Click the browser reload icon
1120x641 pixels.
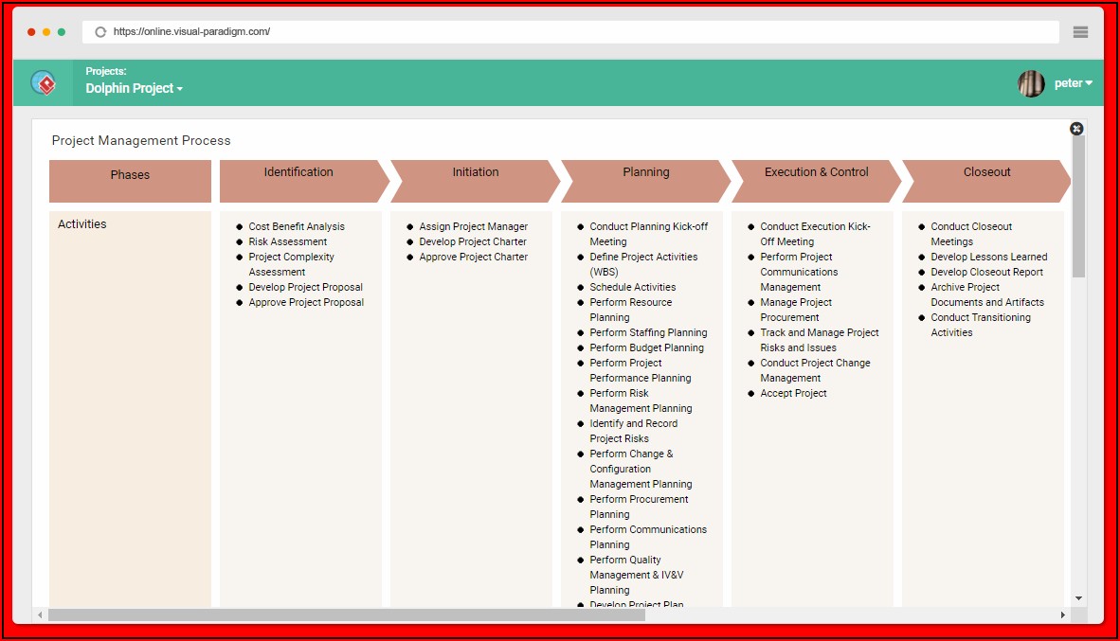(100, 31)
